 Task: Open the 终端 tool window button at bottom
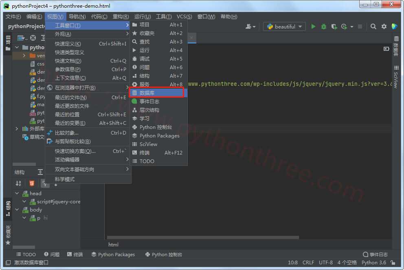click(x=75, y=255)
